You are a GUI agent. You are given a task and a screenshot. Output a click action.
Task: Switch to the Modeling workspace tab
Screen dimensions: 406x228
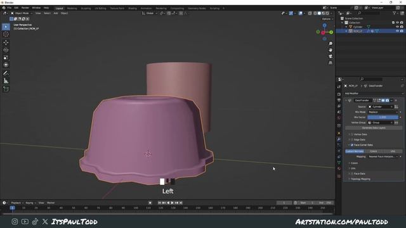[72, 8]
